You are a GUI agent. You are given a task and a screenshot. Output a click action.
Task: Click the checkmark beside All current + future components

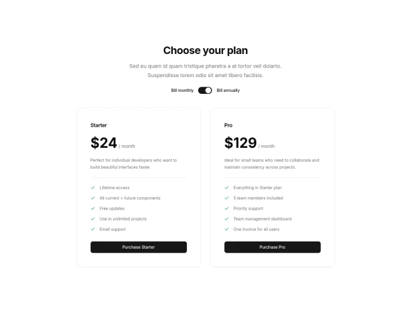(x=93, y=198)
